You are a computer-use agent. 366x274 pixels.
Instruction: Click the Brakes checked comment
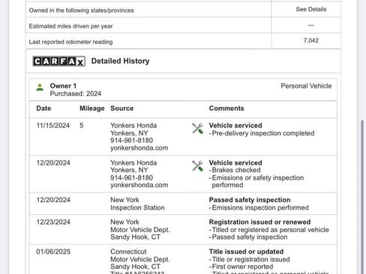pos(235,170)
